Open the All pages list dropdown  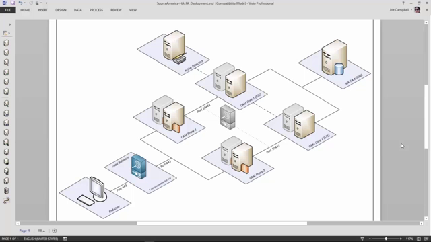[x=41, y=231]
